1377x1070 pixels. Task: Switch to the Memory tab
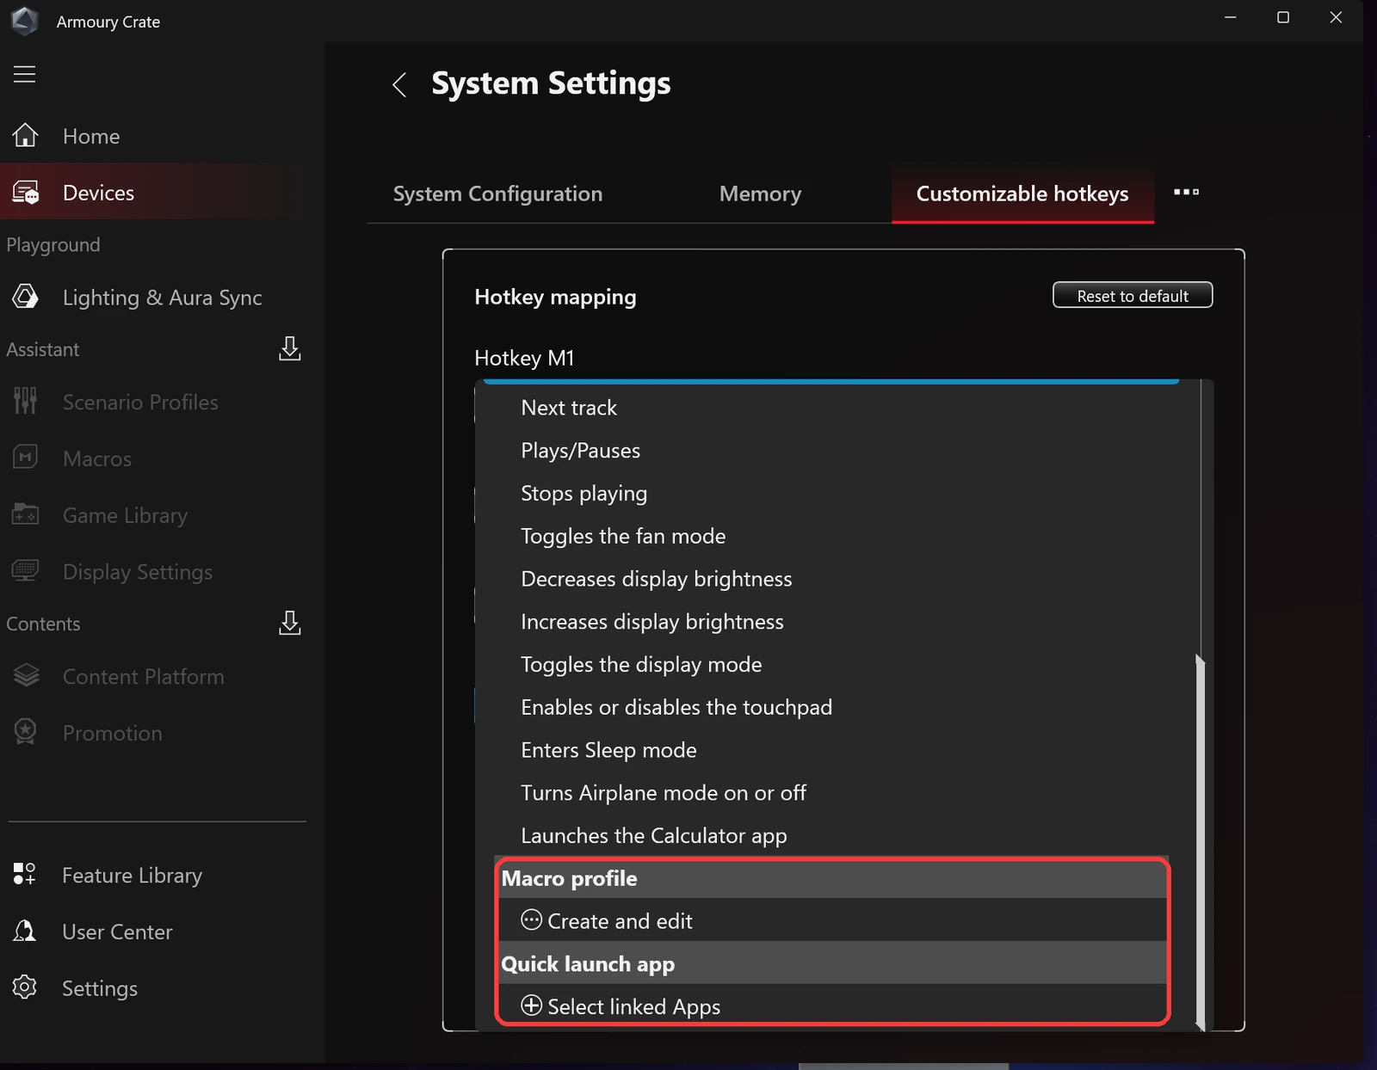(x=760, y=194)
